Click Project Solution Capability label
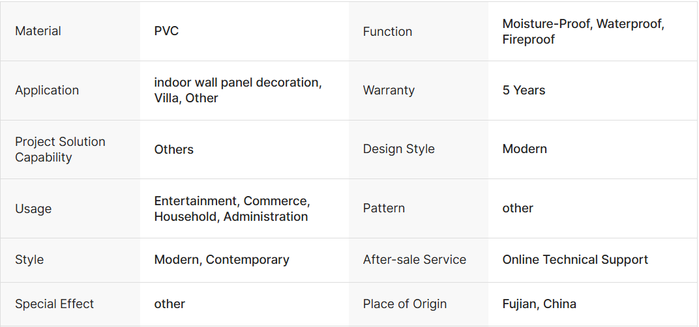Screen dimensions: 699x327 tap(60, 149)
